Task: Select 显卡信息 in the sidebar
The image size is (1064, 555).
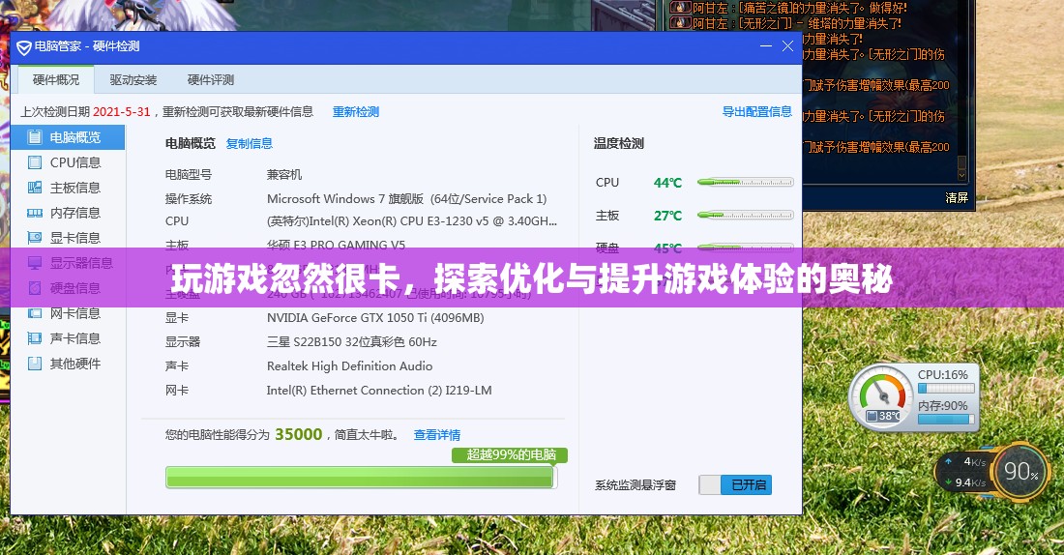Action: (68, 238)
